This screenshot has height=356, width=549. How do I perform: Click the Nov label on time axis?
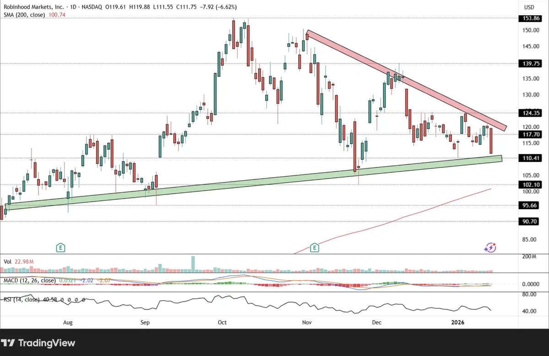pyautogui.click(x=307, y=323)
